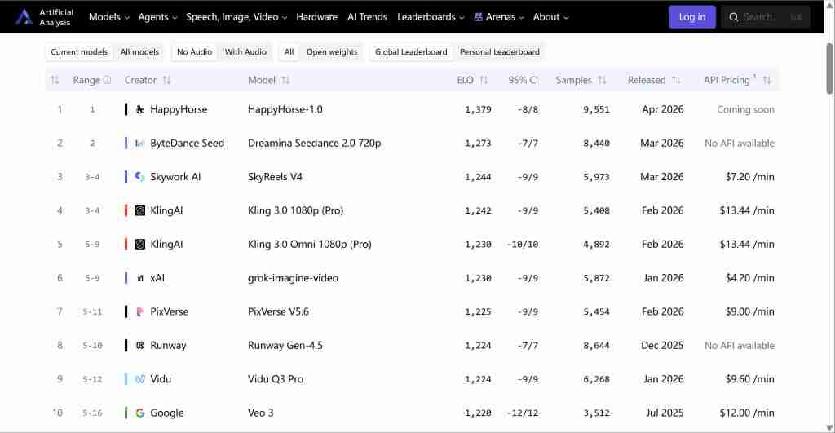
Task: Click the sort icon beside Released
Action: pyautogui.click(x=676, y=80)
